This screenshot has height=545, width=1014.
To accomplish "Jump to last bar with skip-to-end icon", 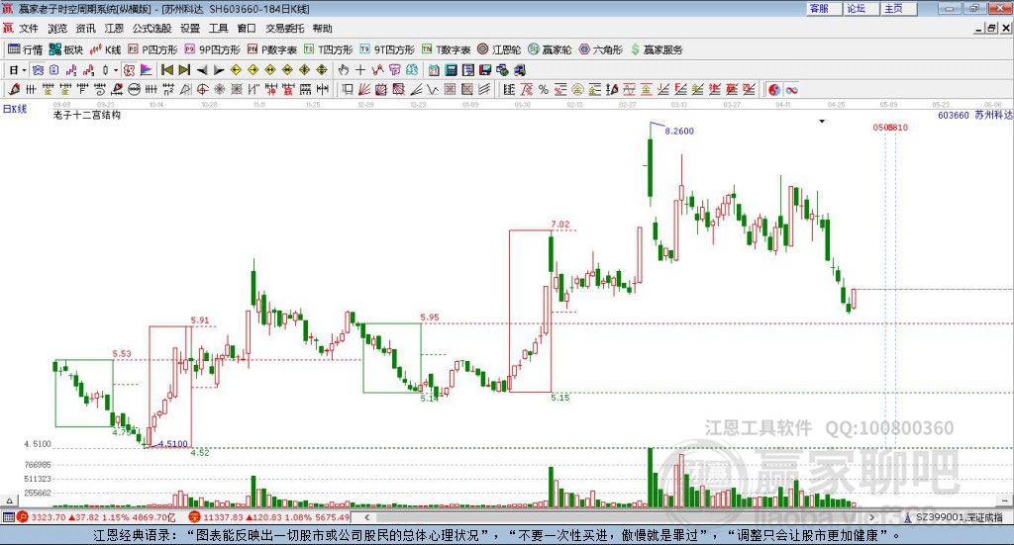I will click(x=184, y=70).
